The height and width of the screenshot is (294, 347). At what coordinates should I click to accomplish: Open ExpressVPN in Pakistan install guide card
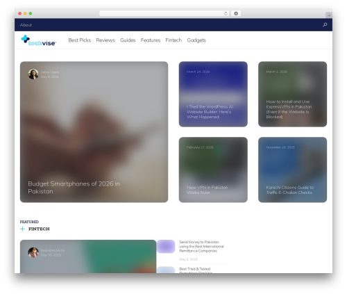(292, 94)
